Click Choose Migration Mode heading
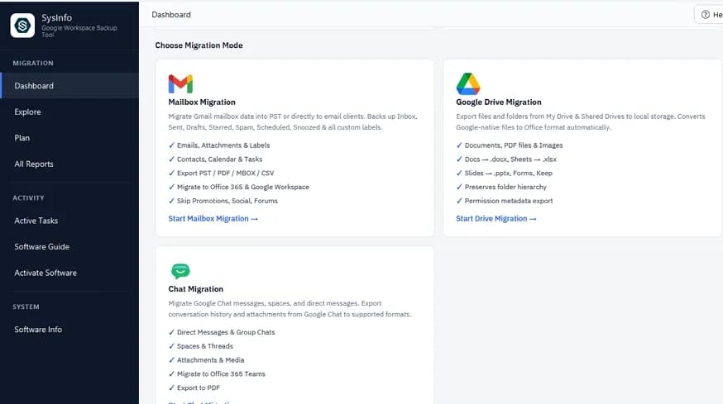This screenshot has width=723, height=404. (x=199, y=45)
